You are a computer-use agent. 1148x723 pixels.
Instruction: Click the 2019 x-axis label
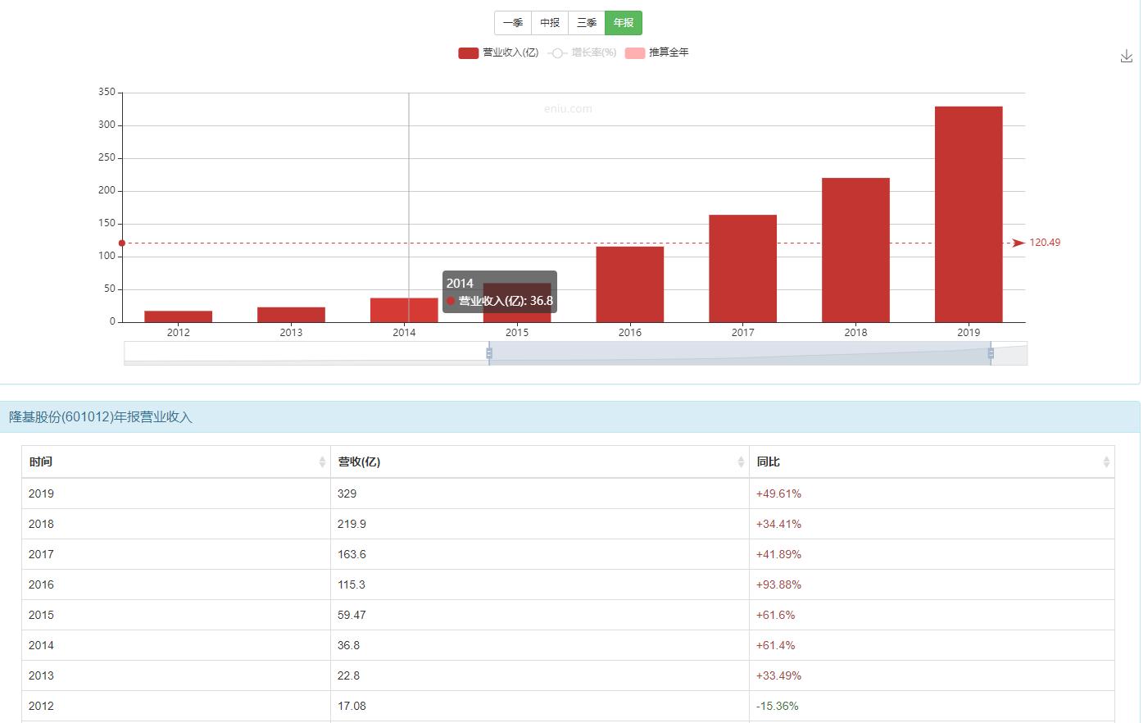pyautogui.click(x=969, y=332)
